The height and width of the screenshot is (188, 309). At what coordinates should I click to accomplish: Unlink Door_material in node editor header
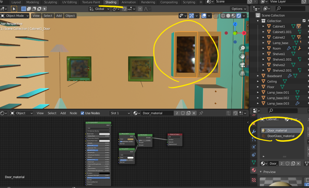click(x=194, y=113)
